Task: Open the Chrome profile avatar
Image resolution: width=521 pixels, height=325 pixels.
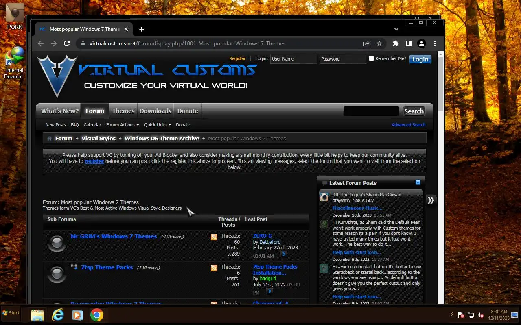Action: pos(422,43)
